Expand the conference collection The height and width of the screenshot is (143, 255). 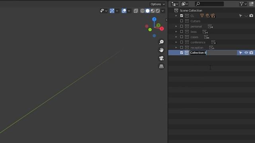[x=176, y=42]
